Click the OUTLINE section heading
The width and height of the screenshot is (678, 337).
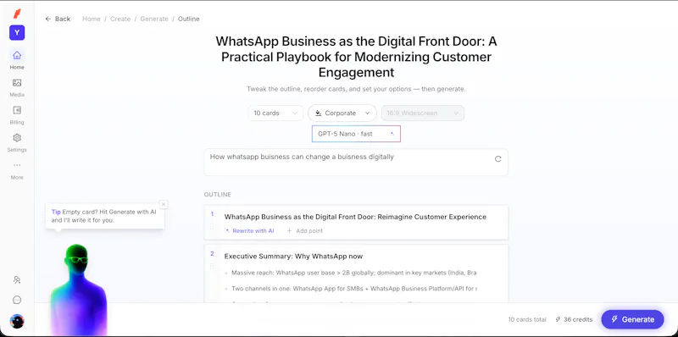pos(218,195)
